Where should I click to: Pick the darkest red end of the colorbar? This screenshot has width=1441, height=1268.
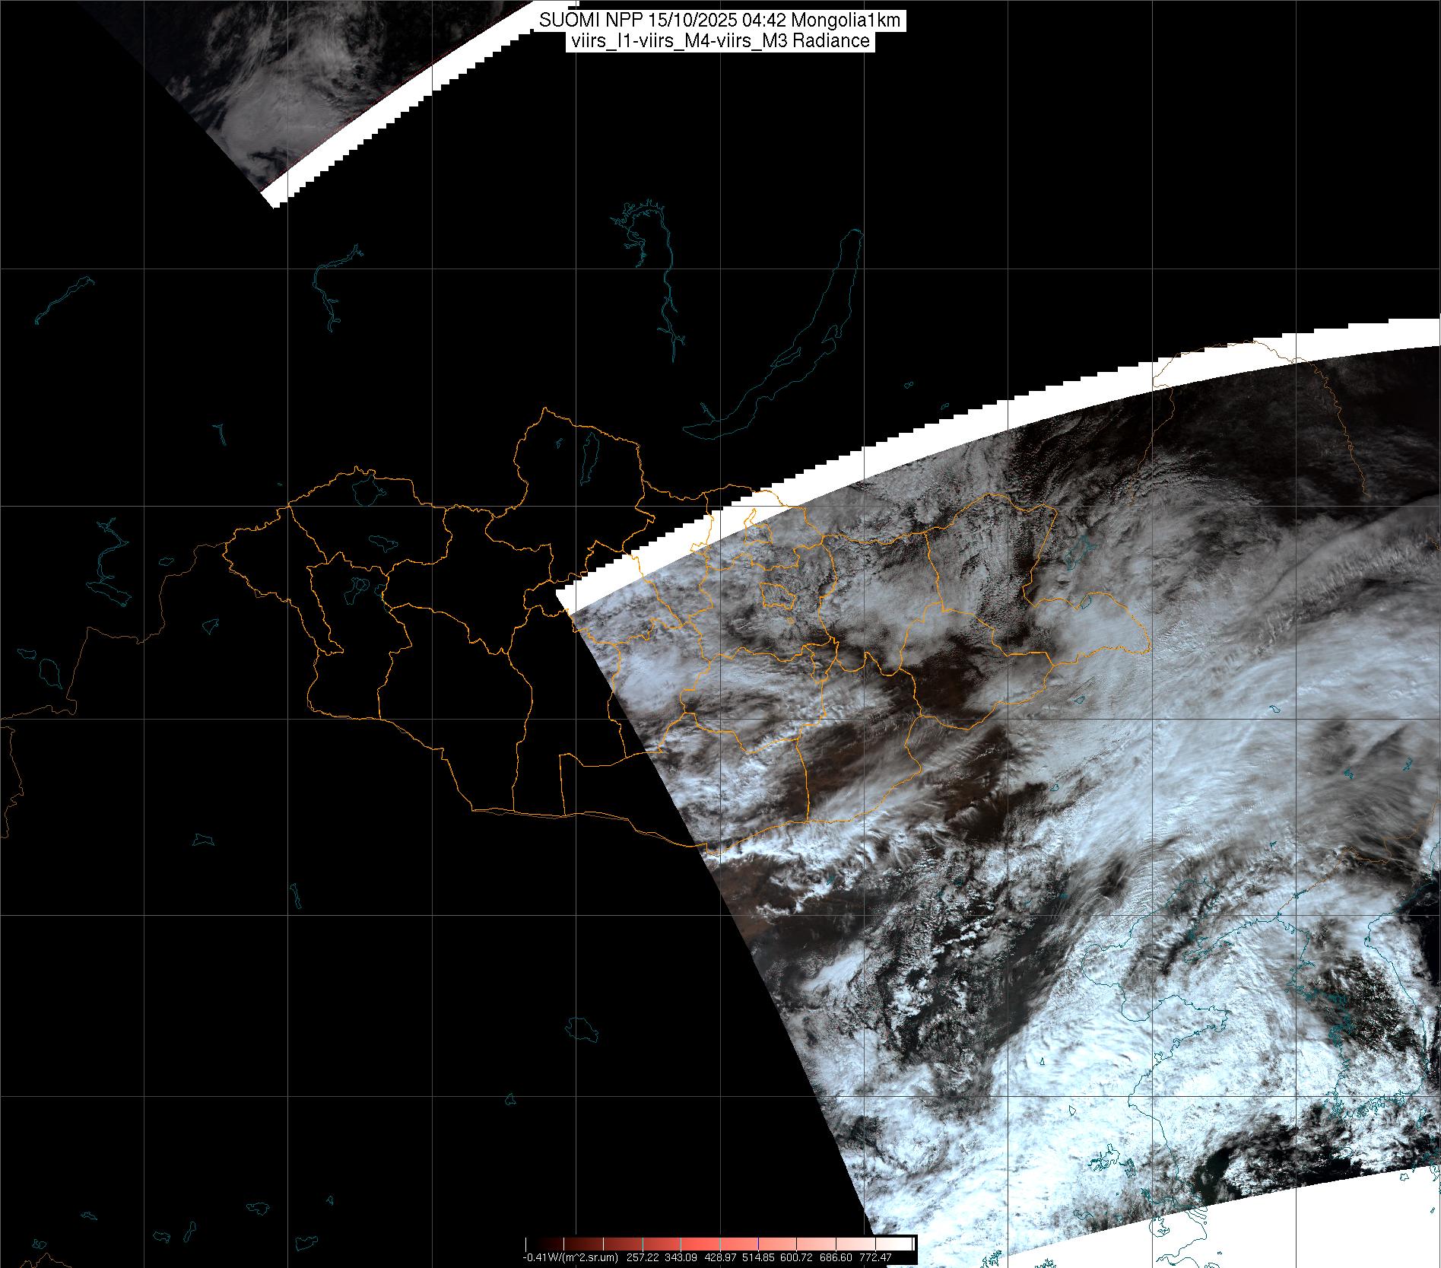click(x=529, y=1243)
